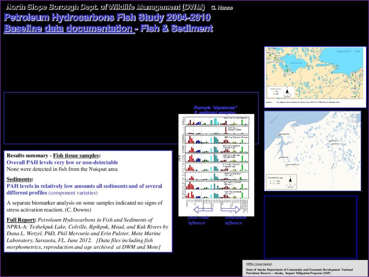Click the underlined Full Report label
The width and height of the screenshot is (369, 277).
pyautogui.click(x=21, y=220)
